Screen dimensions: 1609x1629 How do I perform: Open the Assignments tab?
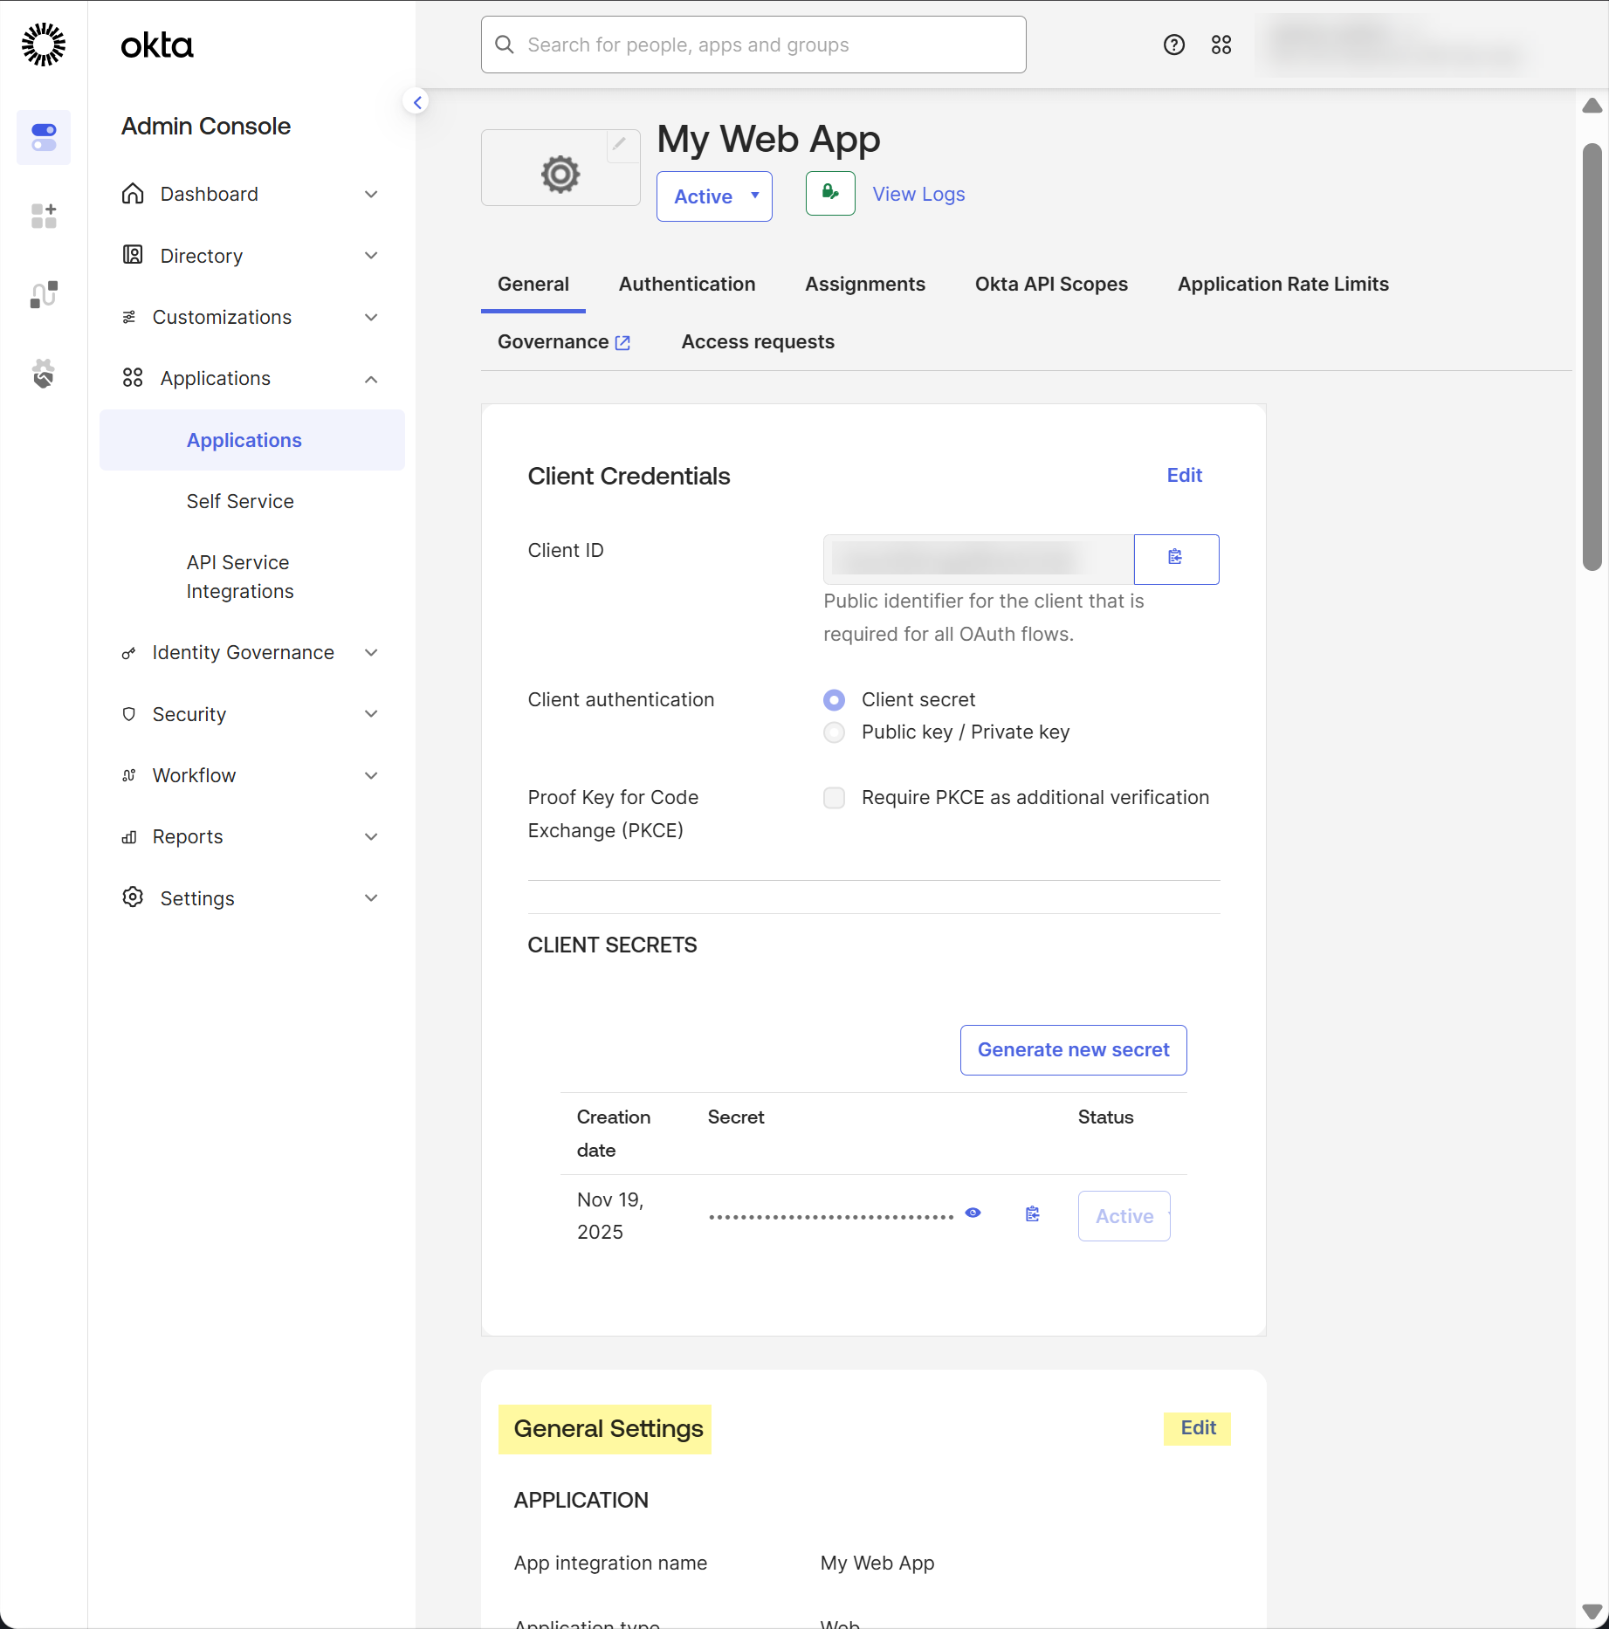[864, 284]
